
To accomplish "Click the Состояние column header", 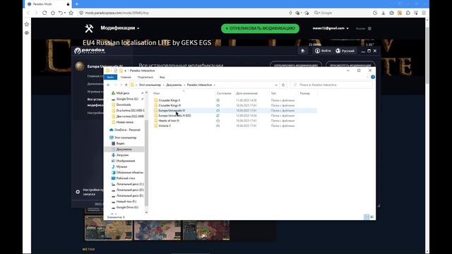I will coord(225,93).
